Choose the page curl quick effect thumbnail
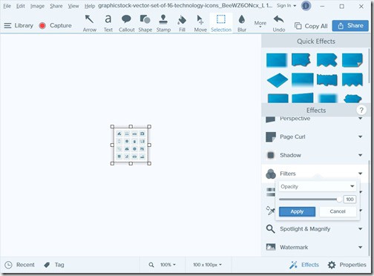Viewport: 374px width, 276px height. (352, 60)
